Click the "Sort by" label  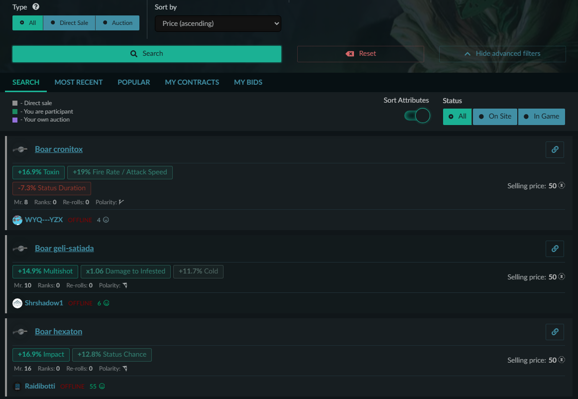165,7
